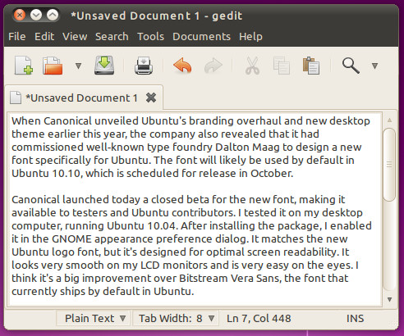
Task: Click the Copy icon in the toolbar
Action: [282, 66]
